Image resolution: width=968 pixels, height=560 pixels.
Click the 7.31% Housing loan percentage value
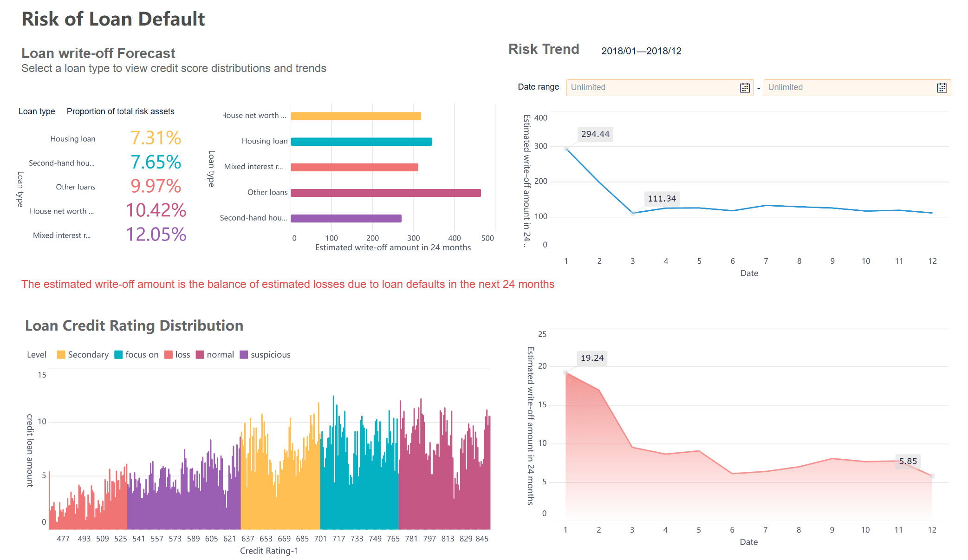tap(156, 138)
